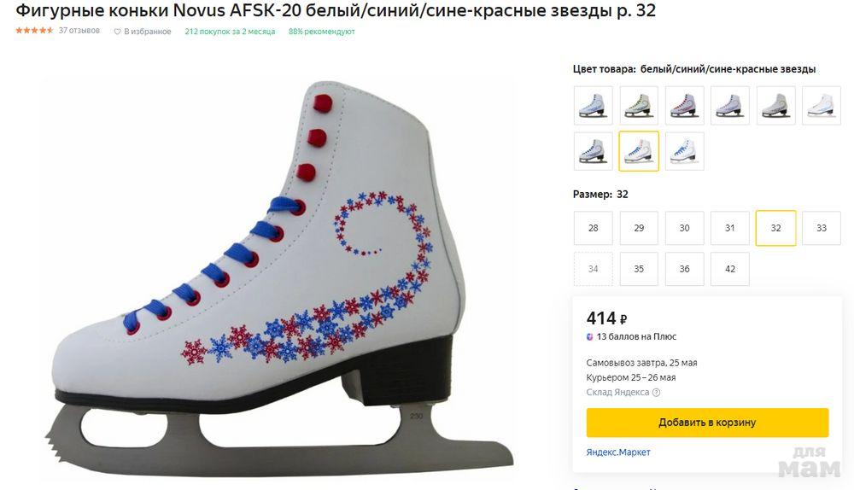Choose the red-laced skate color variant
The width and height of the screenshot is (854, 490).
click(684, 106)
